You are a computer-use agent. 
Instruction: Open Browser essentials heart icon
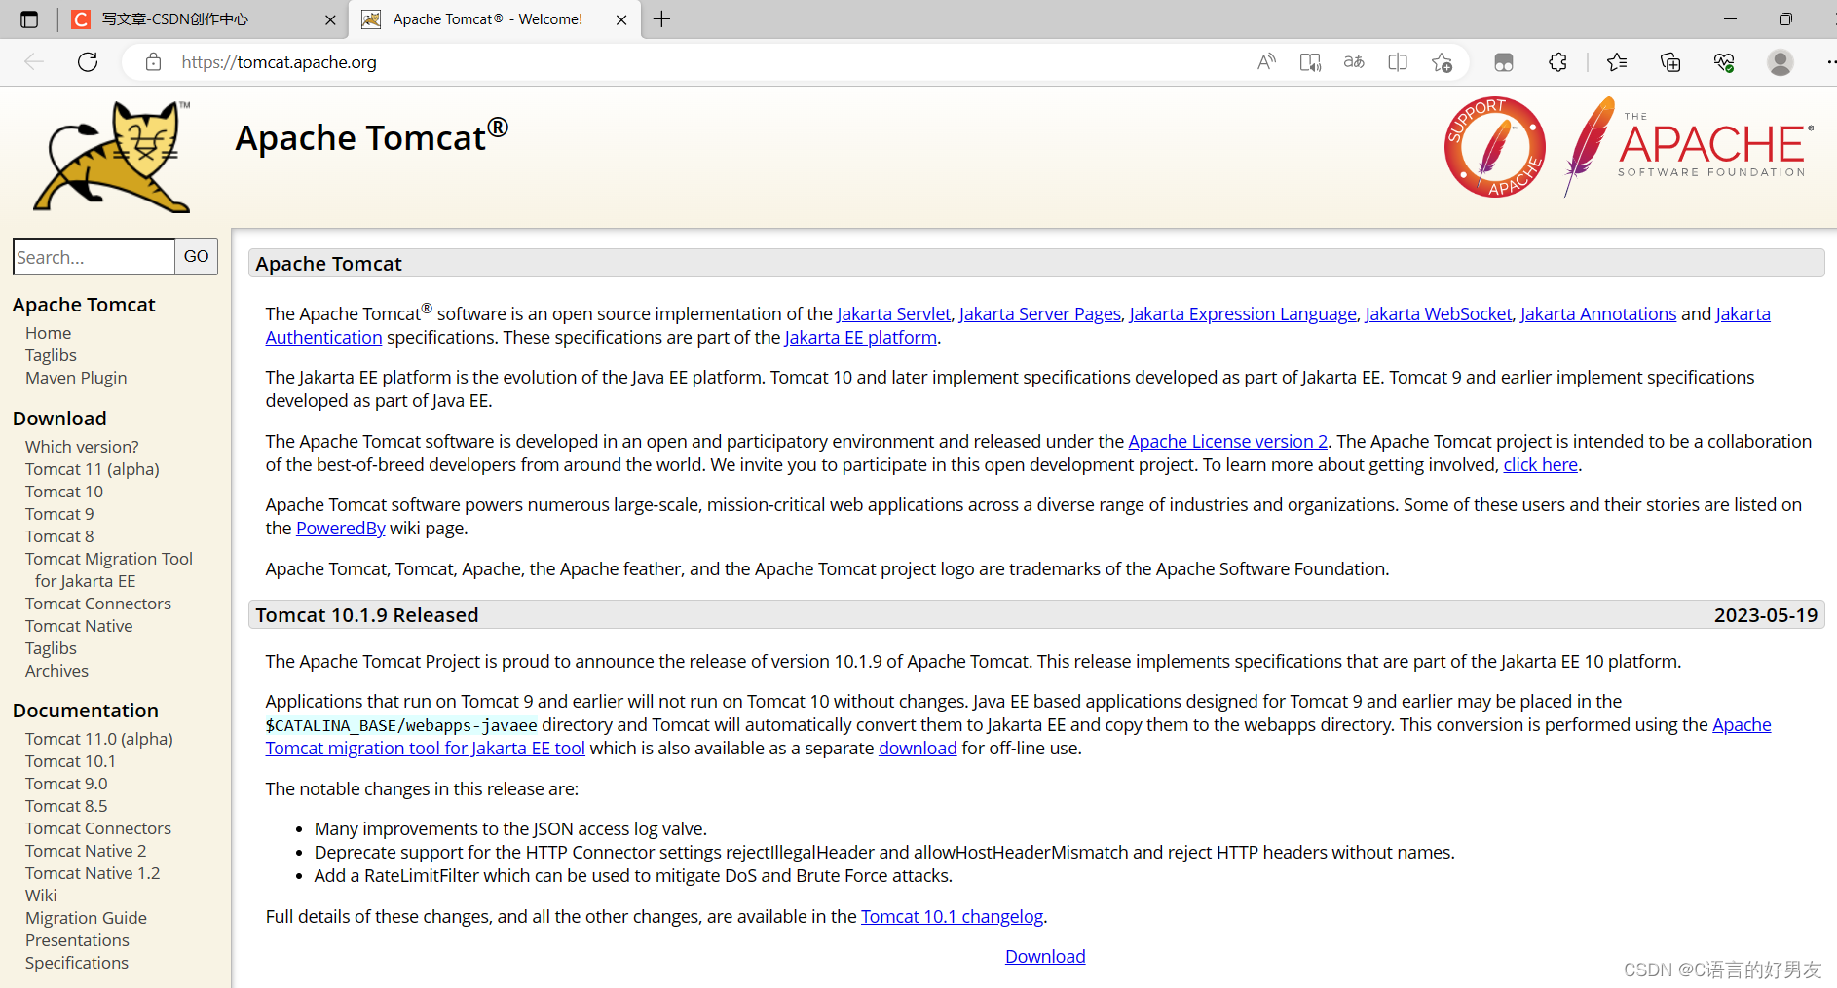(1723, 61)
